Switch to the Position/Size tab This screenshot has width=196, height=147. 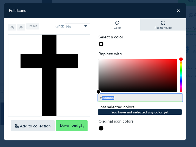point(163,25)
